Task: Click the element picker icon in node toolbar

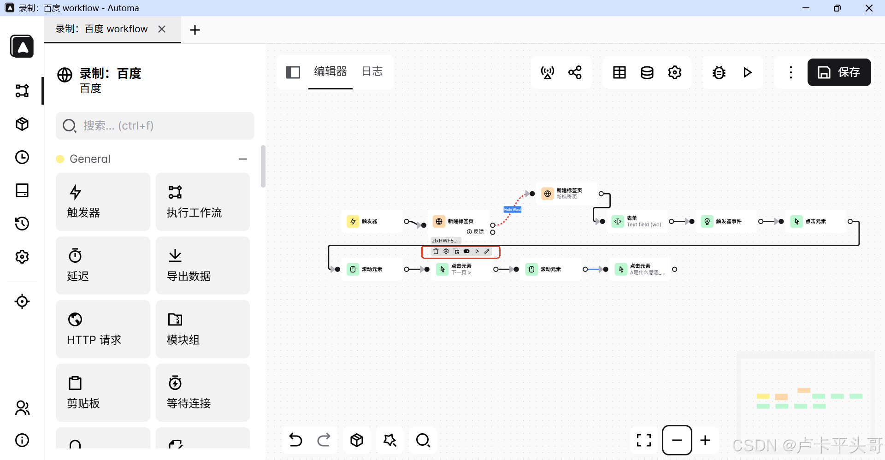Action: click(456, 251)
